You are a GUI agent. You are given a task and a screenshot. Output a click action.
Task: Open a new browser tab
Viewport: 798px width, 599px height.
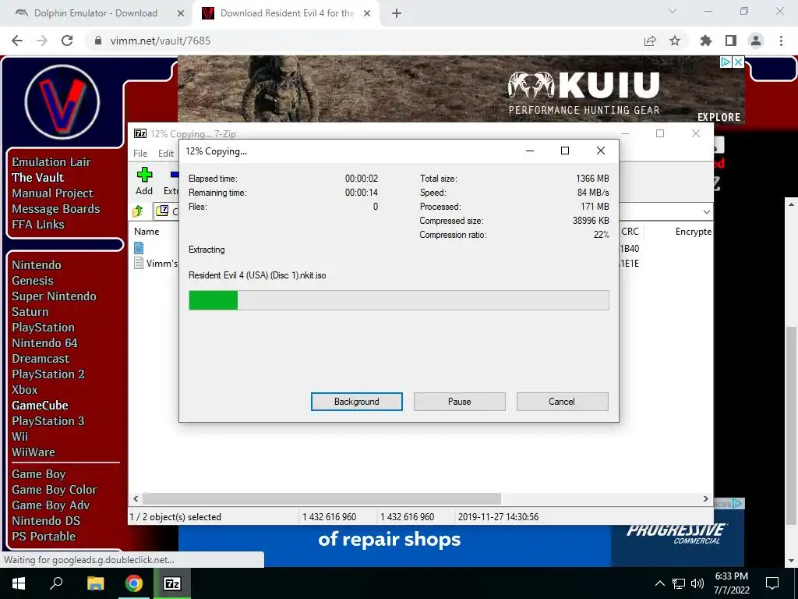[x=397, y=13]
